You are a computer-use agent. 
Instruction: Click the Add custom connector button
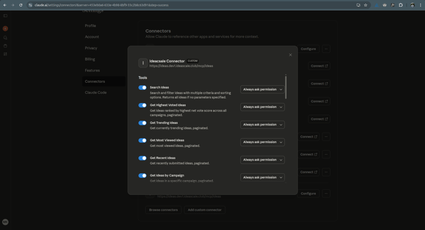[204, 210]
